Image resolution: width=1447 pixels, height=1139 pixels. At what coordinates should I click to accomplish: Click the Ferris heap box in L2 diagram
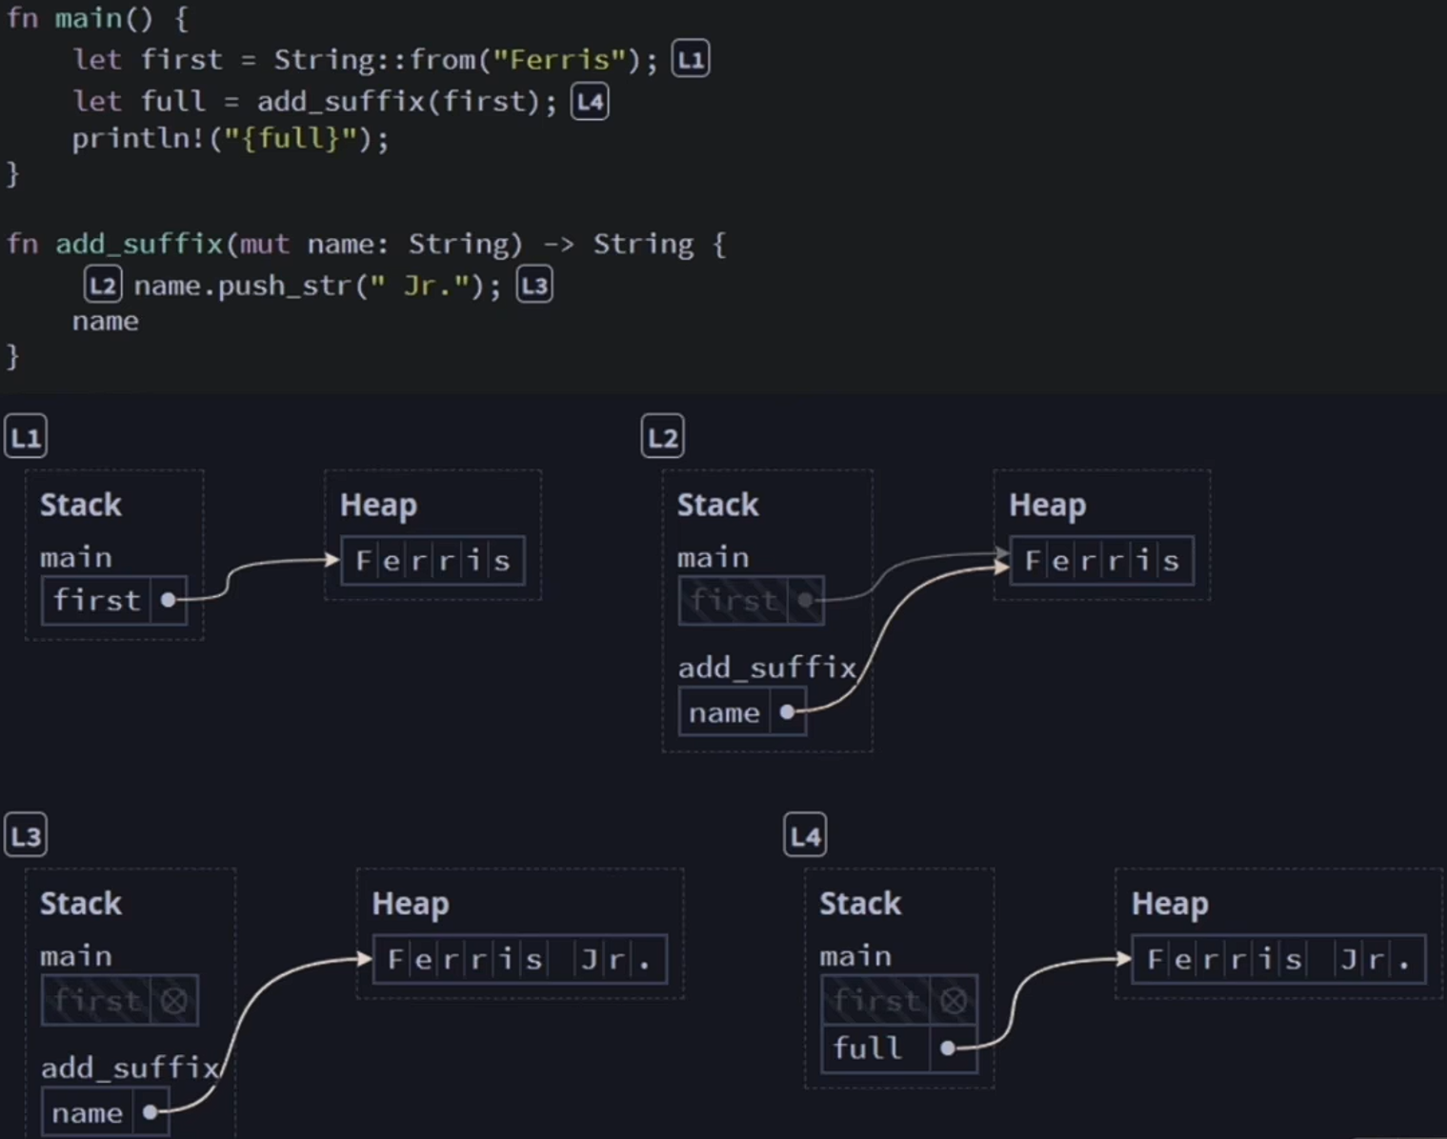pos(1101,561)
